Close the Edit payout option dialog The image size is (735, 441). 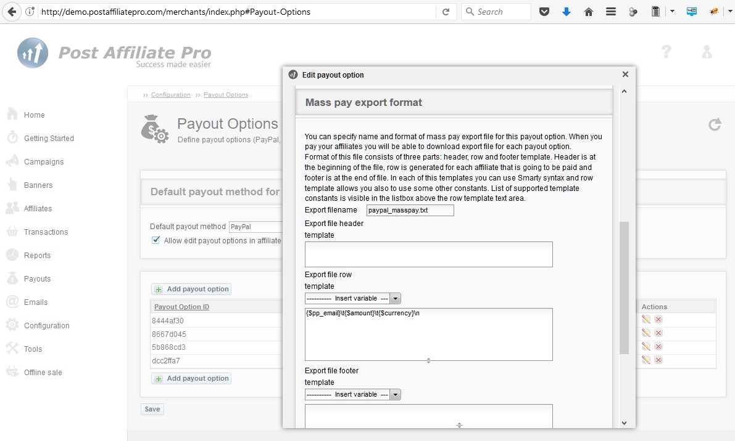(x=625, y=75)
